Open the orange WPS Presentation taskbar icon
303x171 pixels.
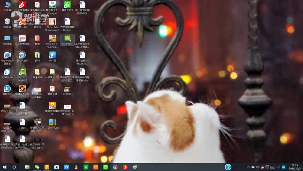96,167
